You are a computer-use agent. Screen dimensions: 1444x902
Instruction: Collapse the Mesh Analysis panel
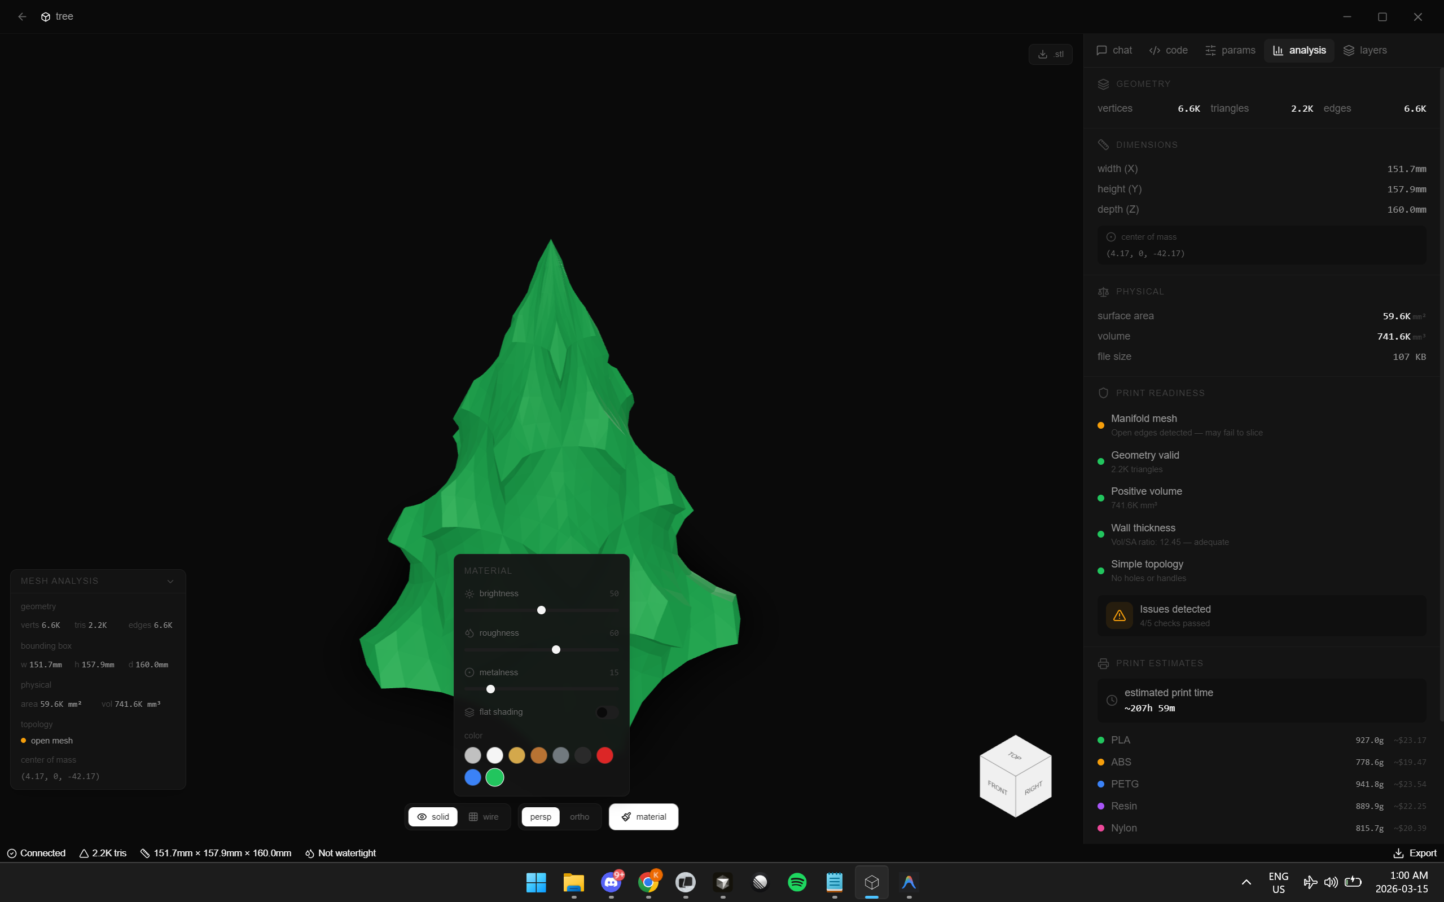pyautogui.click(x=170, y=581)
